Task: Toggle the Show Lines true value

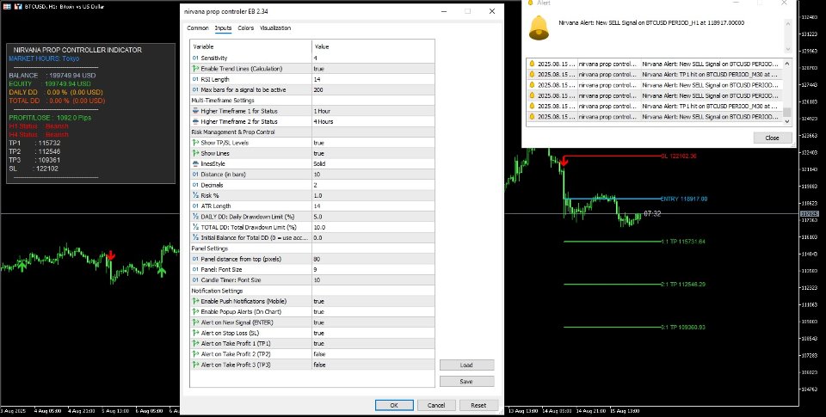Action: (373, 153)
